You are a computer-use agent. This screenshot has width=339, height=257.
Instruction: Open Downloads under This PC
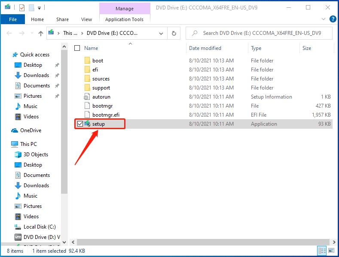36,186
